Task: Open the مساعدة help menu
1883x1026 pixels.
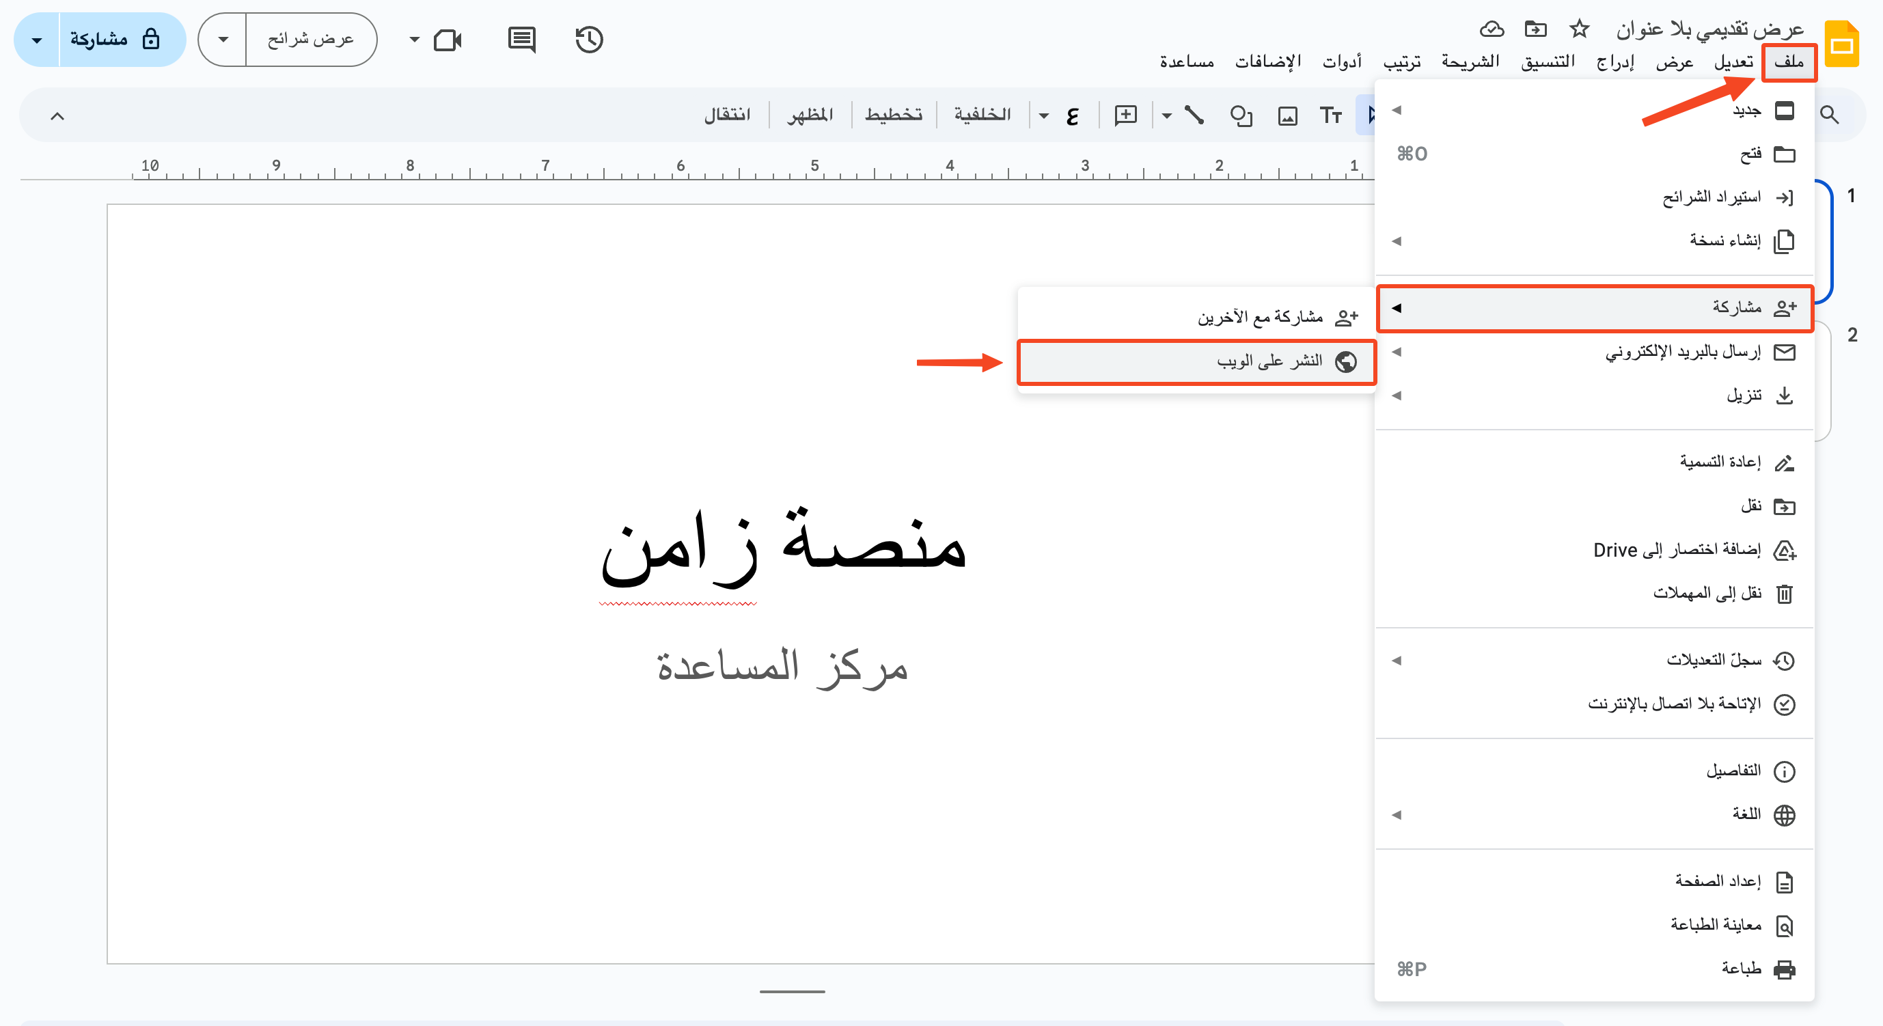Action: [1186, 61]
